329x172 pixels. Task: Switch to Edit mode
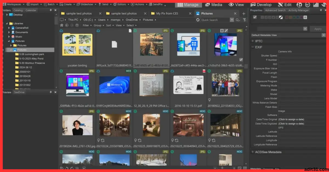(285, 5)
